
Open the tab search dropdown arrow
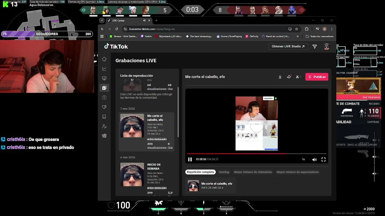point(102,20)
